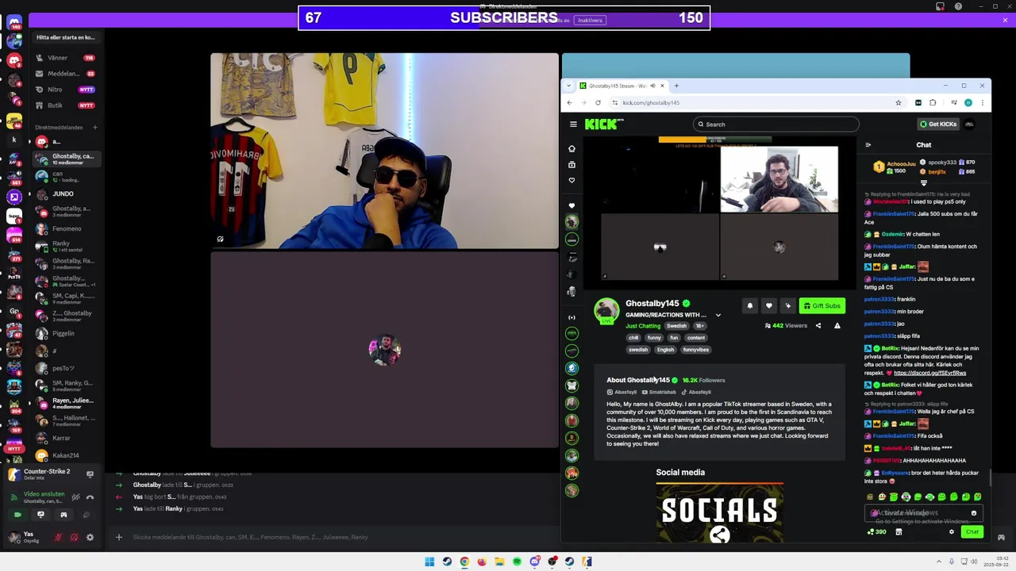Open Kick chat settings gear

click(952, 531)
